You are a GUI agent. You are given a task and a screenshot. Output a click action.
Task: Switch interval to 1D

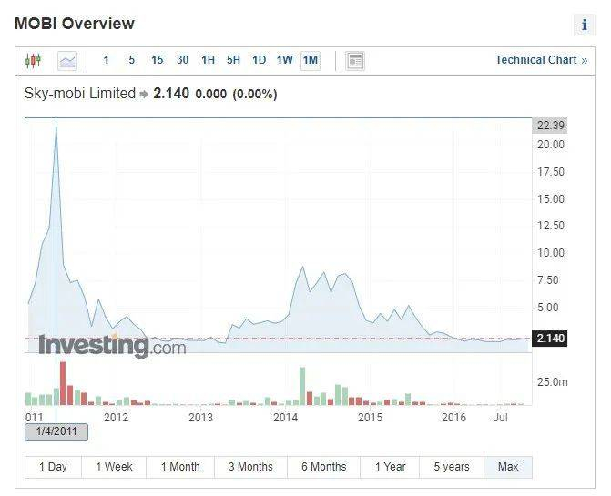[x=259, y=60]
